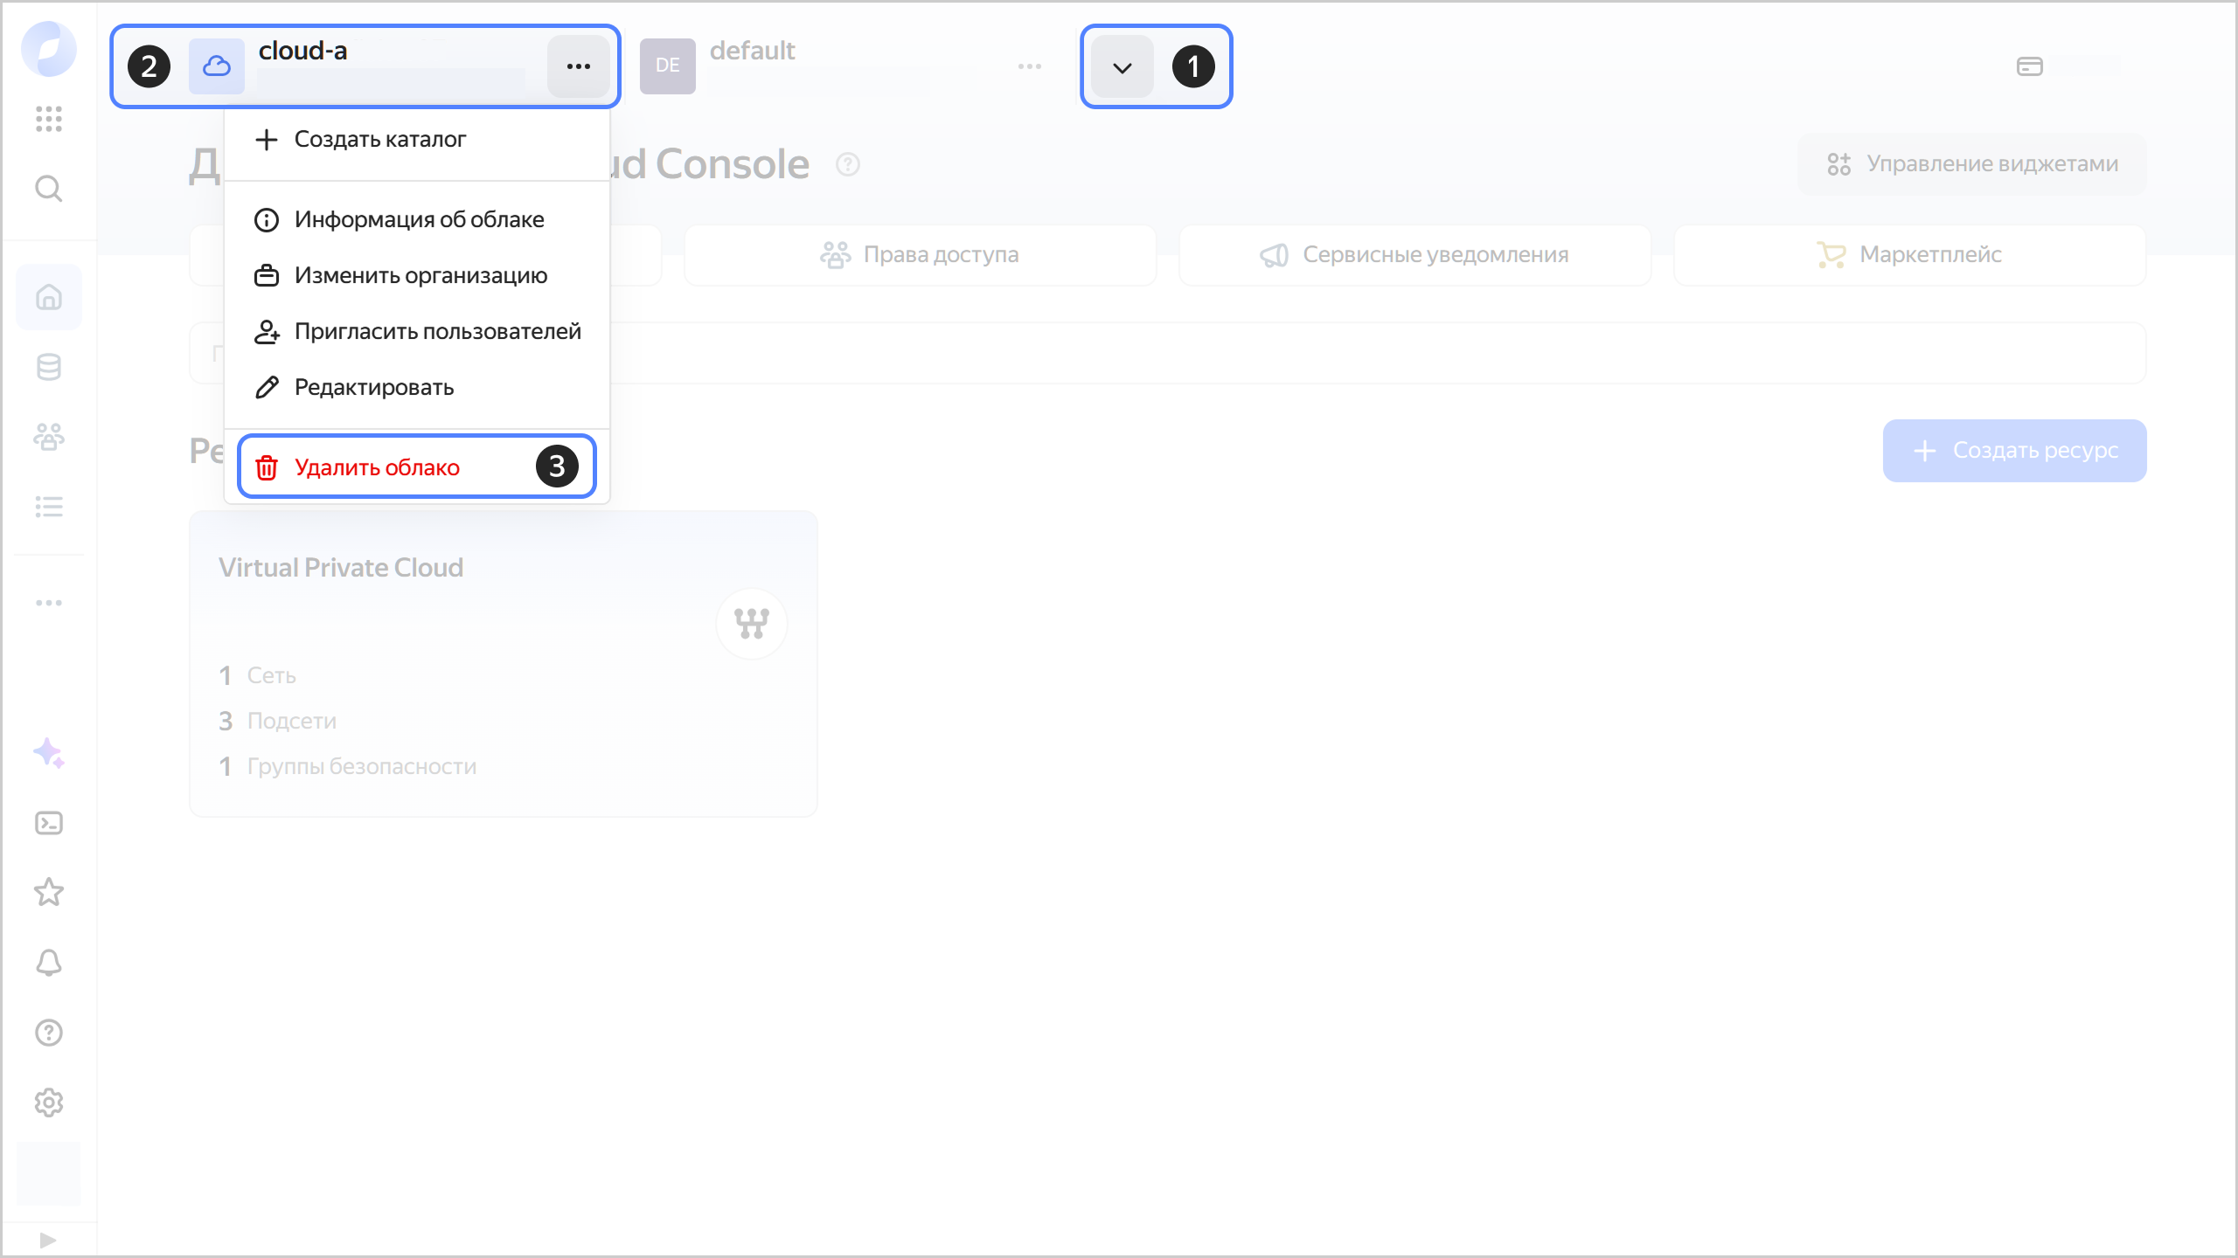
Task: Click the AI assistant sparkle icon
Action: coord(49,752)
